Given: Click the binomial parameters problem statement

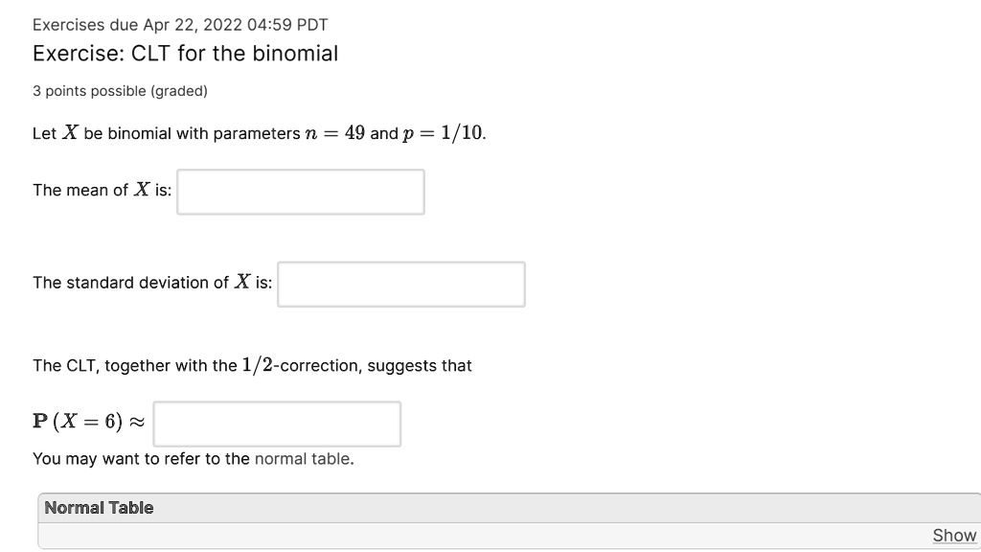Looking at the screenshot, I should tap(259, 133).
